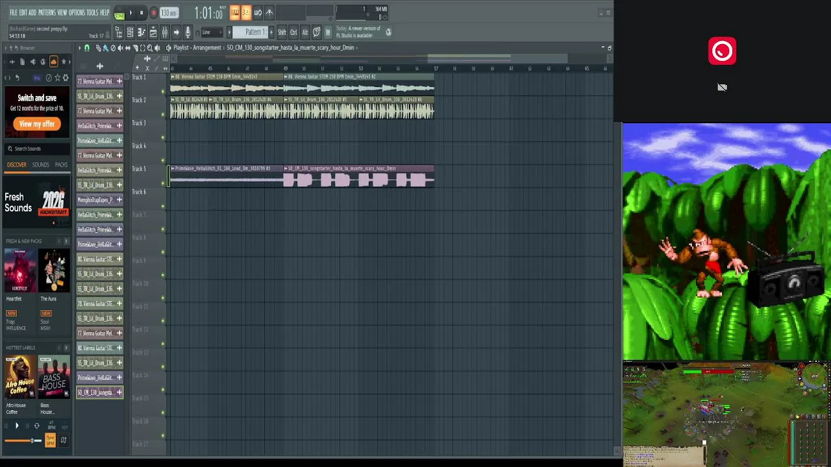Adjust the browser preview volume slider

[x=23, y=441]
